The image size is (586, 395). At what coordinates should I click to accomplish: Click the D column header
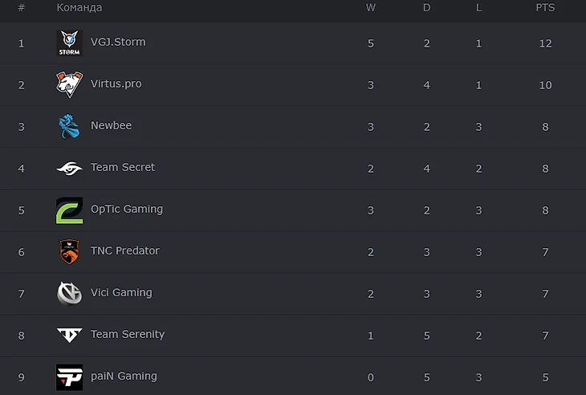426,7
